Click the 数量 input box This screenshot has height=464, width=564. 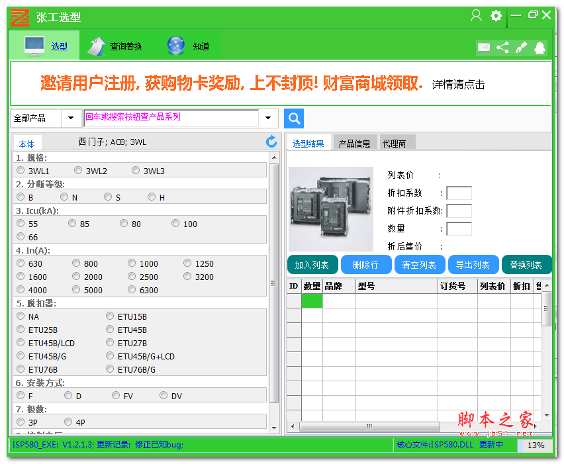[459, 229]
